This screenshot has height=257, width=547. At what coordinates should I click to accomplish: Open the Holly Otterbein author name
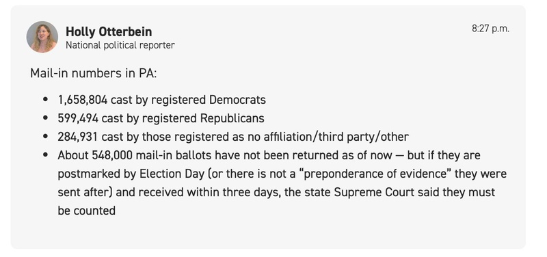click(x=109, y=31)
